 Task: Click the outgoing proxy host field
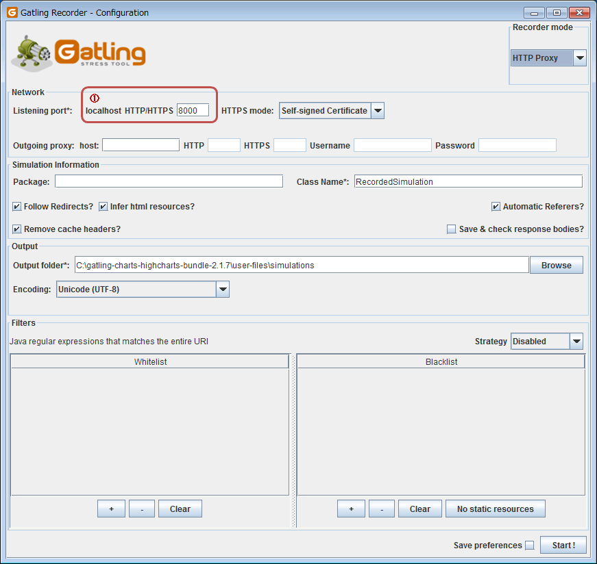[141, 145]
